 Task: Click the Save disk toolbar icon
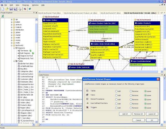11,9
